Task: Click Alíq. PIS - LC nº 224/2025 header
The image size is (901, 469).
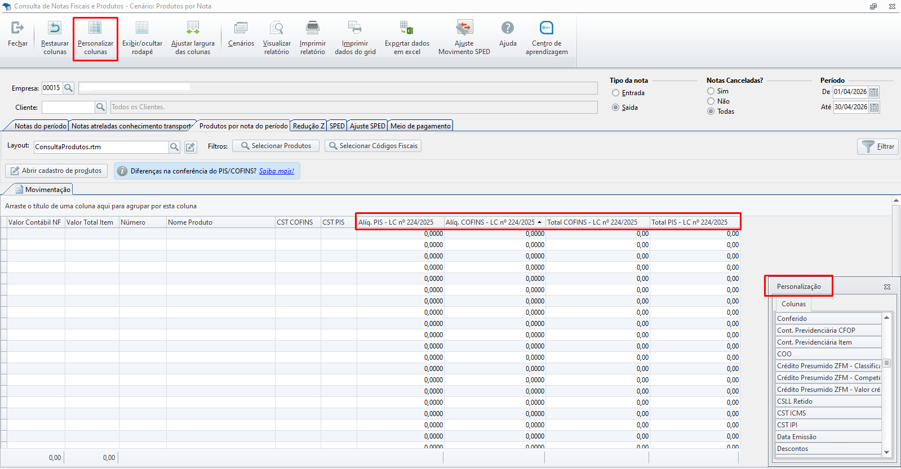Action: (401, 222)
